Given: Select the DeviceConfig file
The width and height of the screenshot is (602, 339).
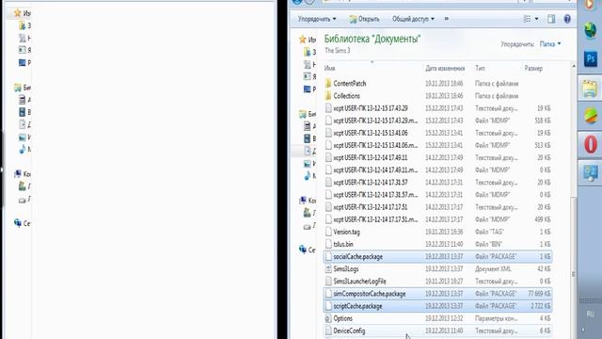Looking at the screenshot, I should (x=437, y=331).
